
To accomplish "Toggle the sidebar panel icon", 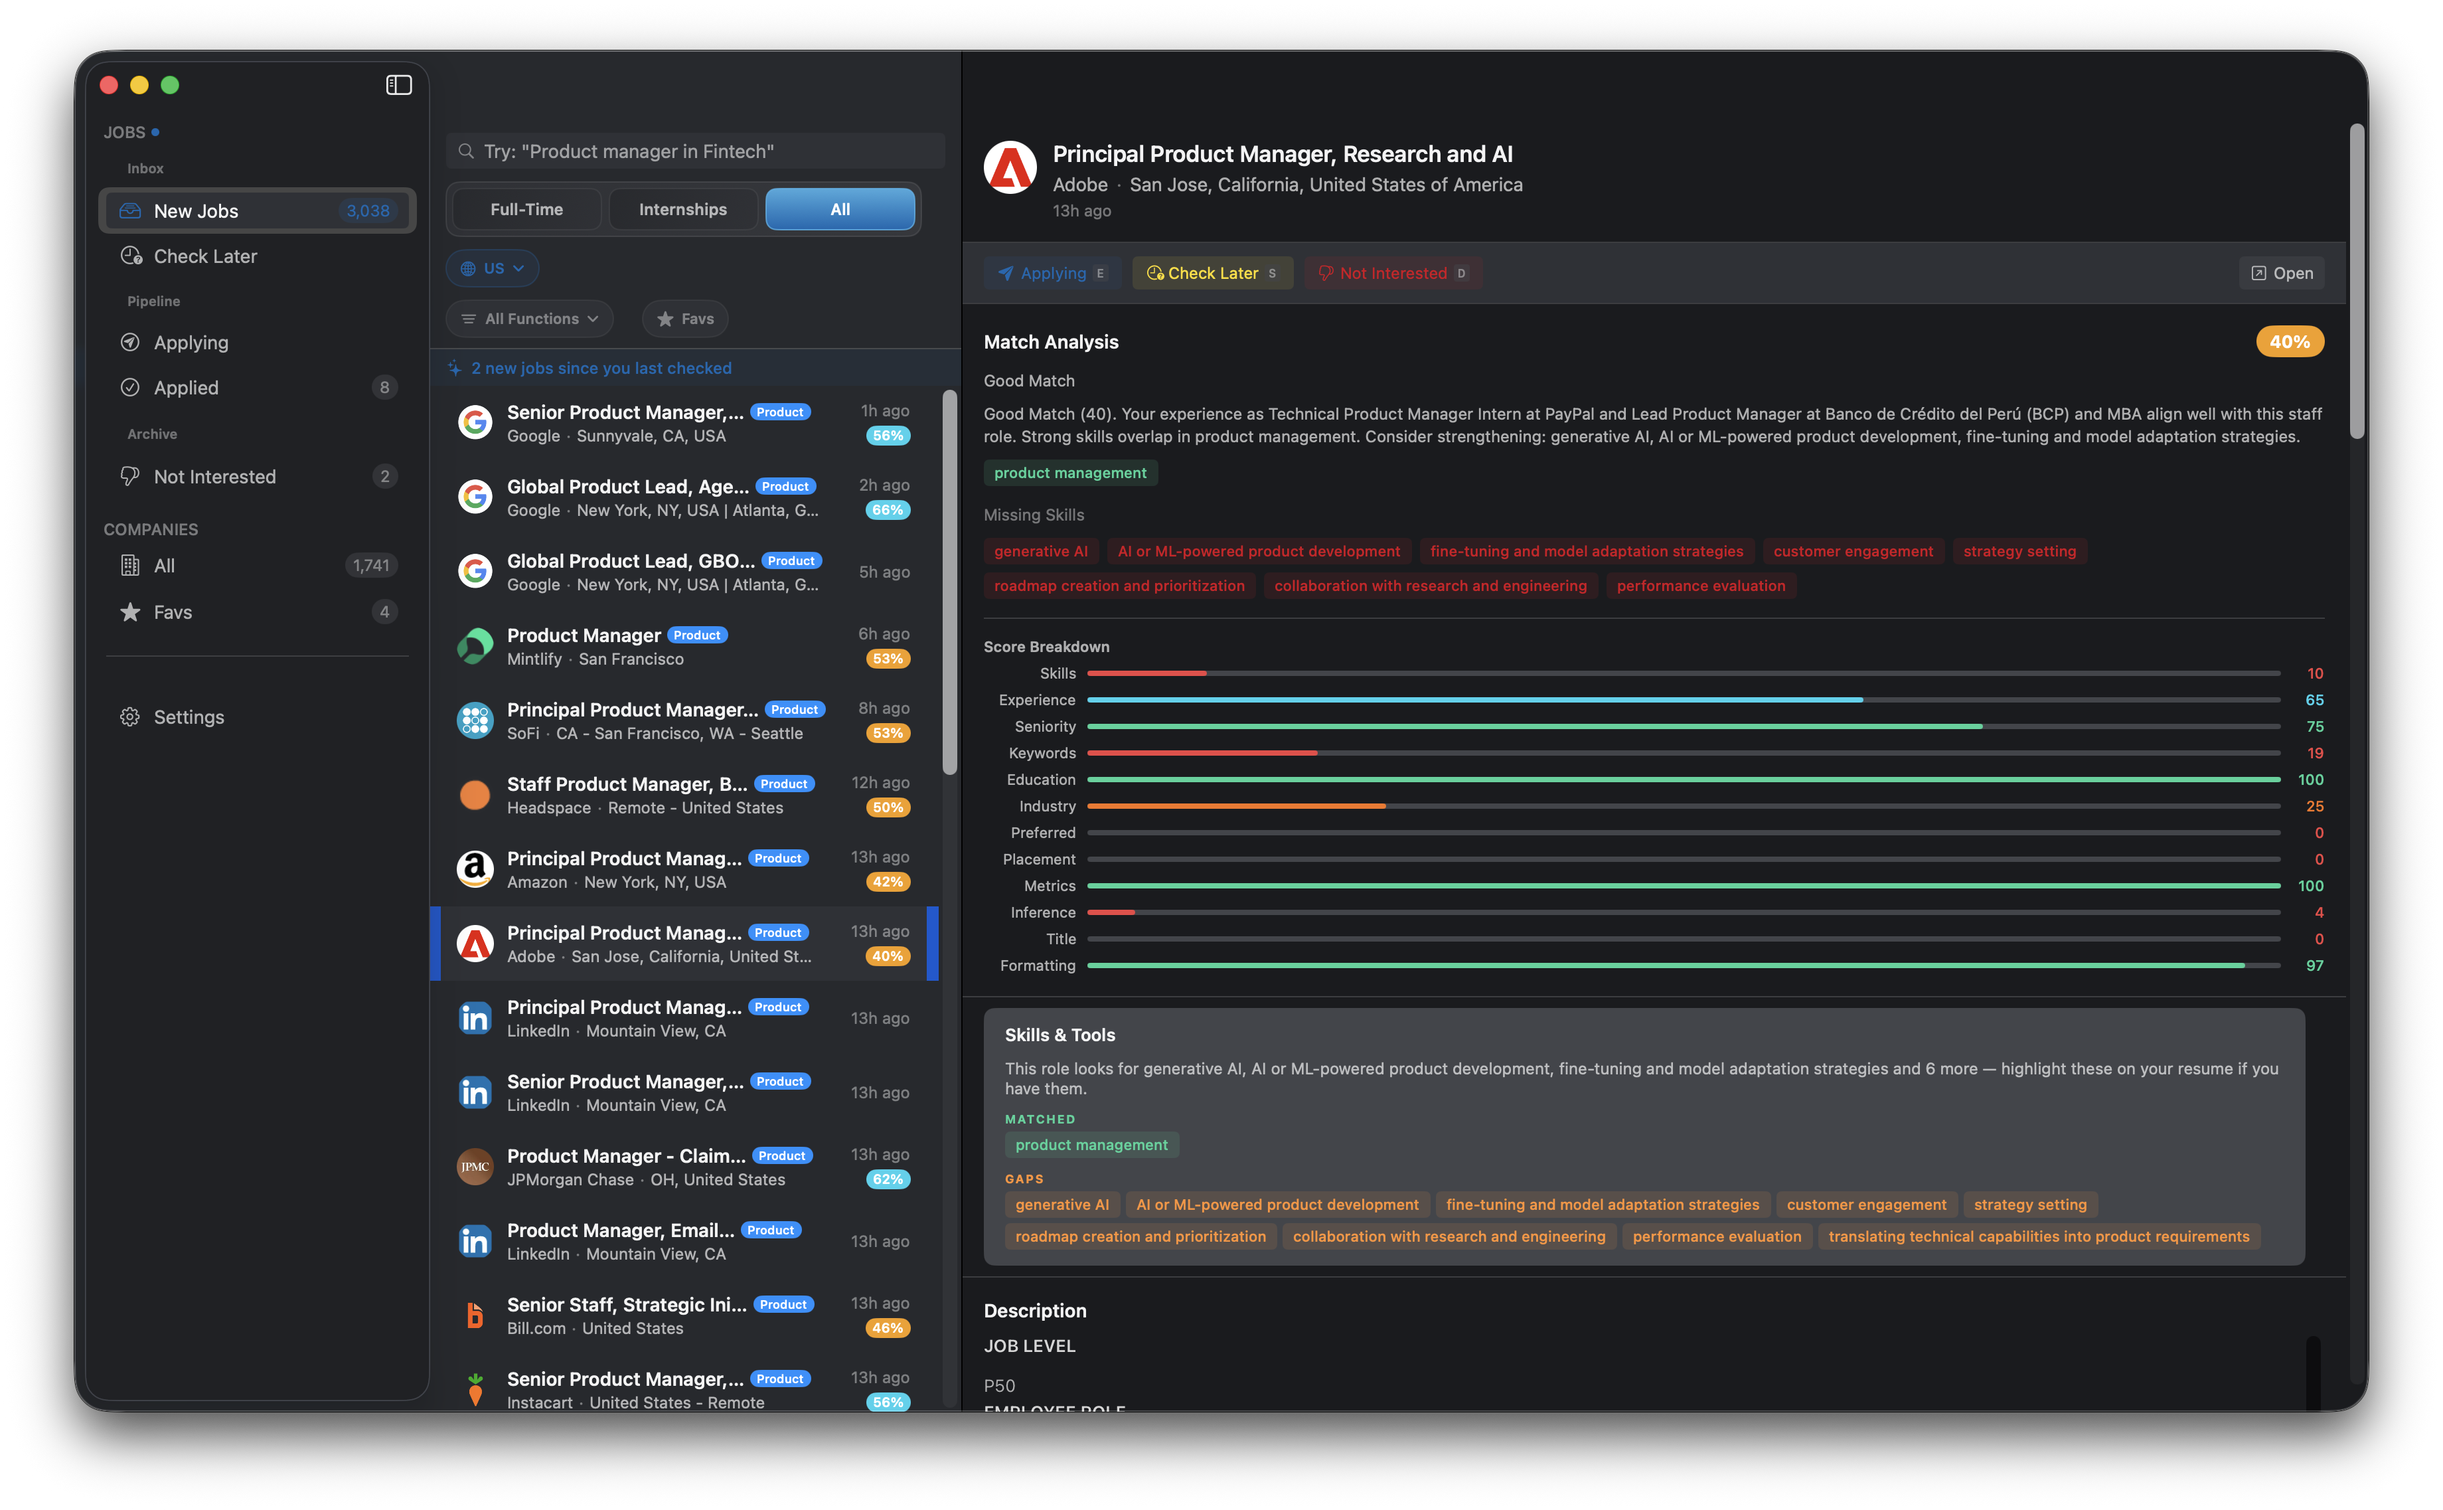I will [398, 85].
